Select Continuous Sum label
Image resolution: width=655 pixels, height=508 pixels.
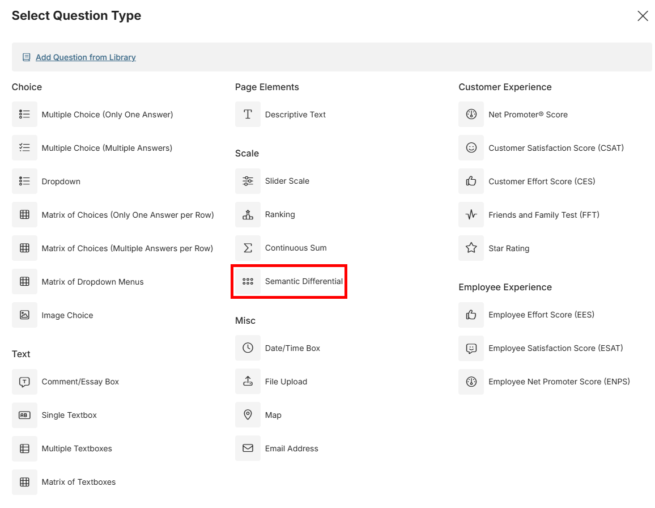296,248
